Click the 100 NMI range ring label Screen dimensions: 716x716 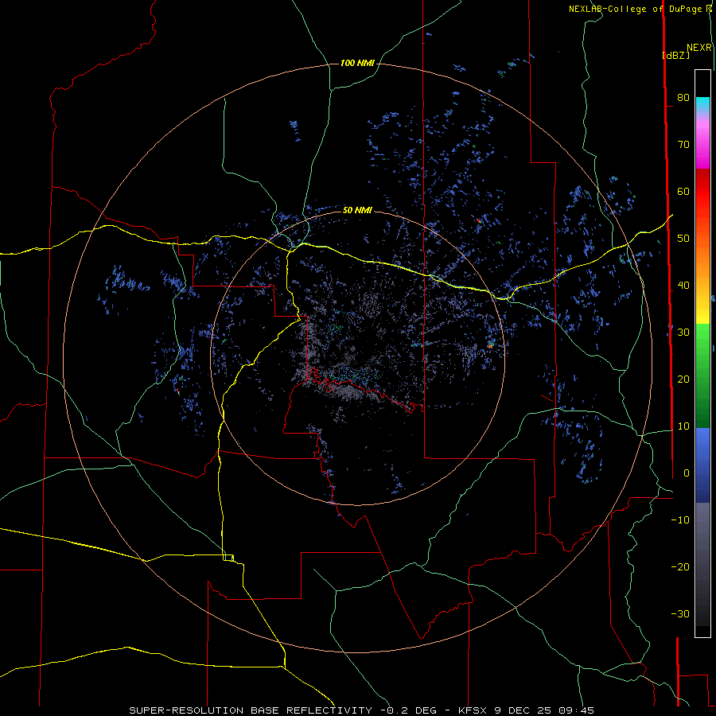tap(357, 63)
